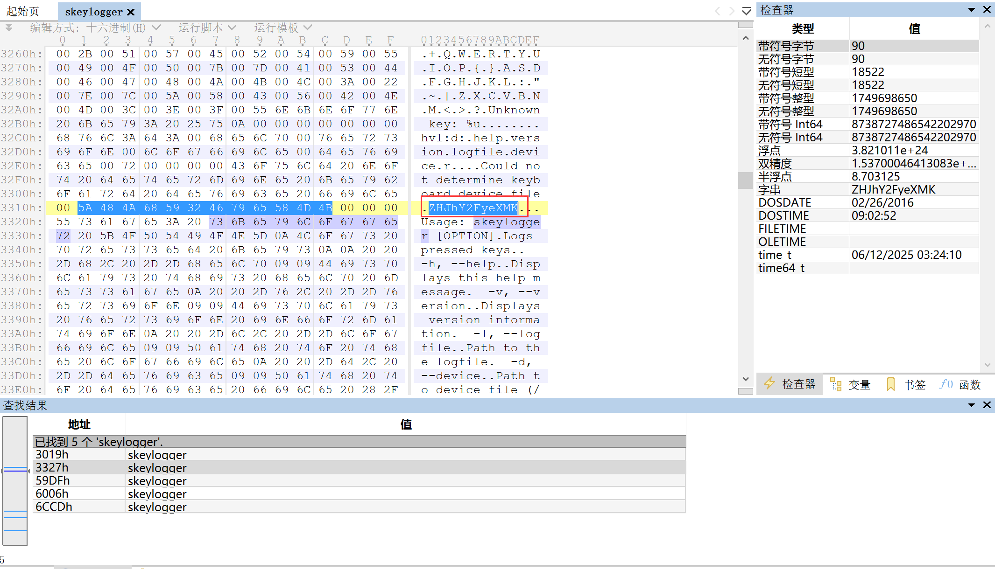
Task: Select search result at address 6CCDh
Action: [x=54, y=507]
